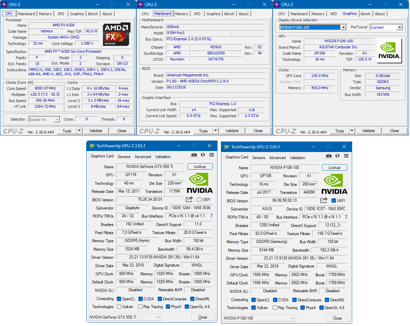Toggle Vulkan checkbox in GTX 550 Ti window

tap(119, 307)
